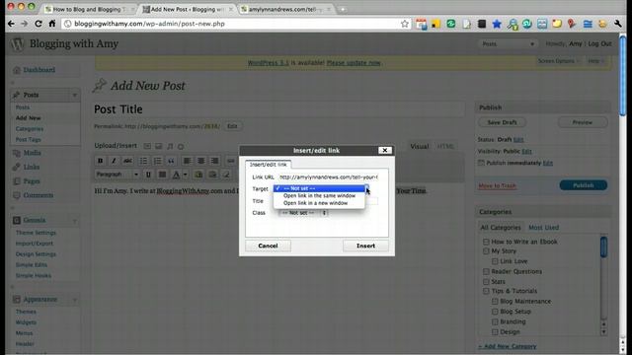Open the Paragraph format dropdown
The height and width of the screenshot is (355, 632).
coord(118,175)
